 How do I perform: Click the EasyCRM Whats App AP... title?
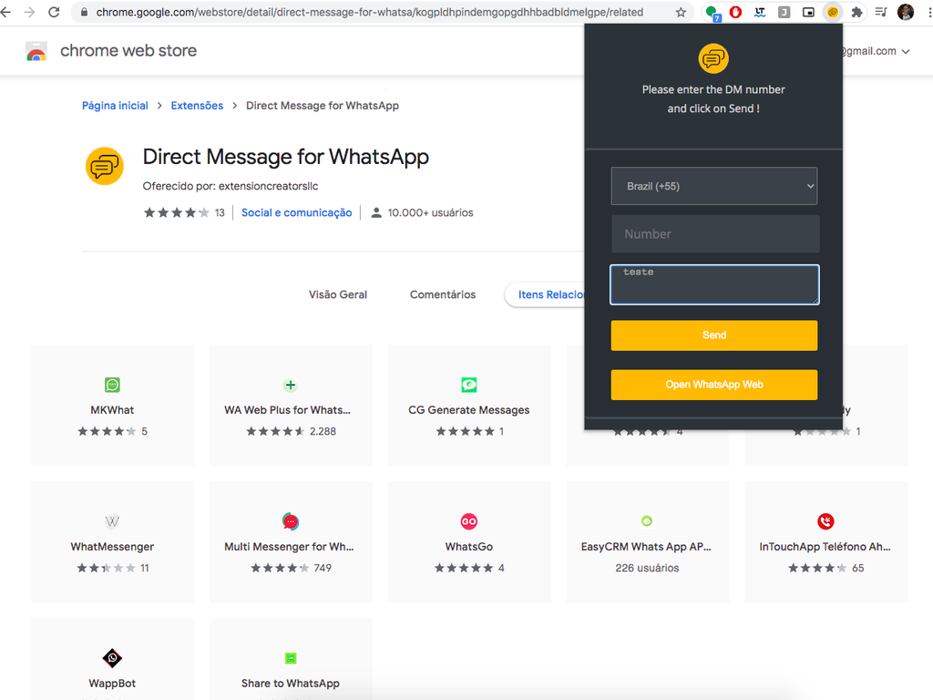coord(646,547)
